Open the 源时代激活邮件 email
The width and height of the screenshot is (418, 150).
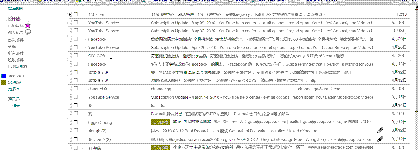(236, 80)
